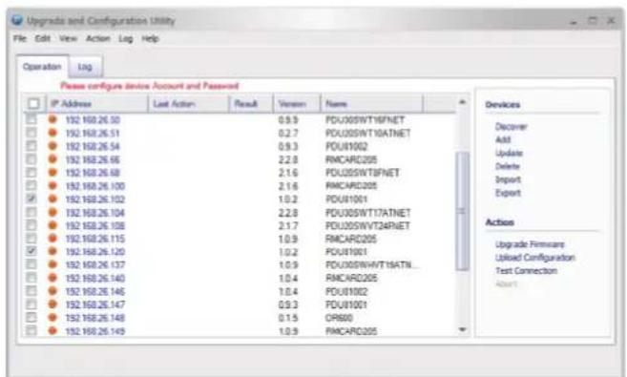Screen dimensions: 627x377
Task: Select the IP address 192.168.26.140
Action: (95, 278)
